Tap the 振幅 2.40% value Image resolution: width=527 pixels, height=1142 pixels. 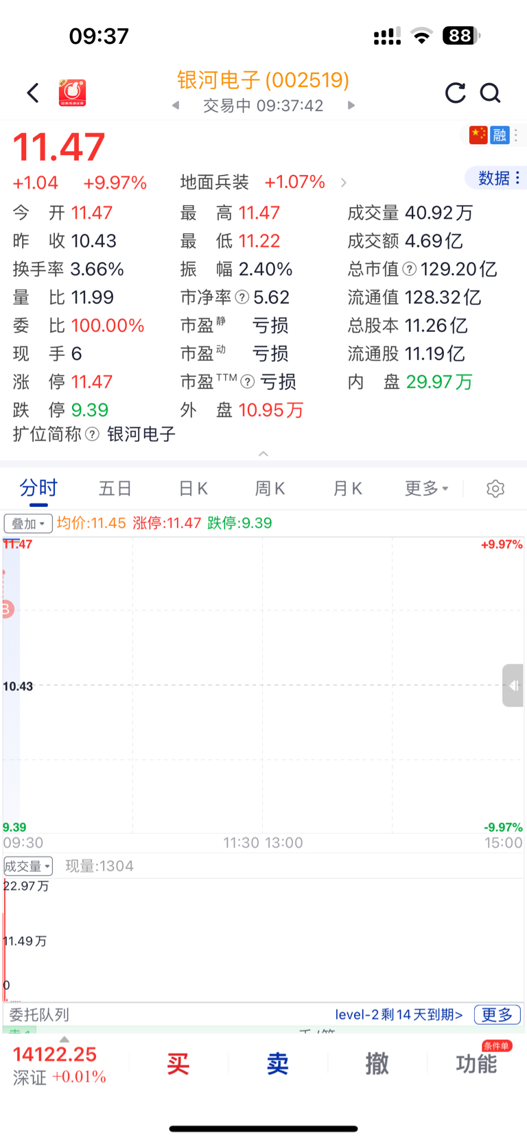click(266, 269)
